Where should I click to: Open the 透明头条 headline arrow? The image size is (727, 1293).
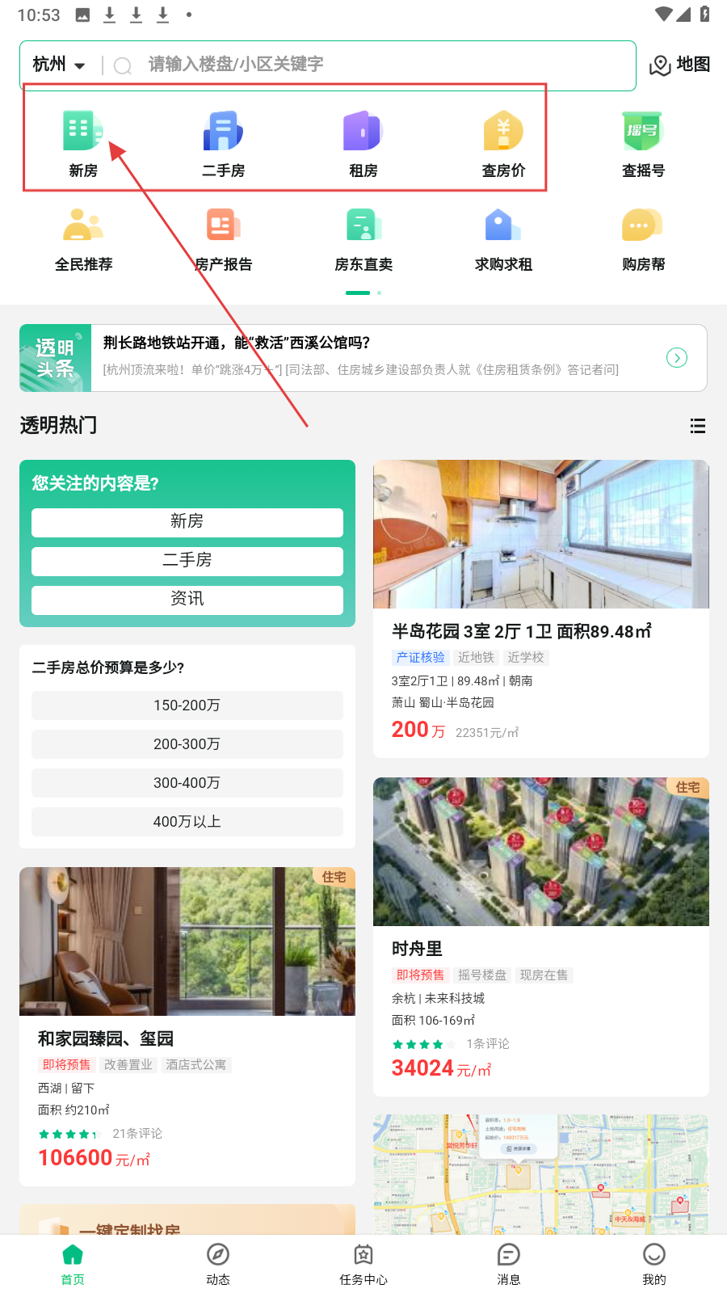(x=677, y=357)
